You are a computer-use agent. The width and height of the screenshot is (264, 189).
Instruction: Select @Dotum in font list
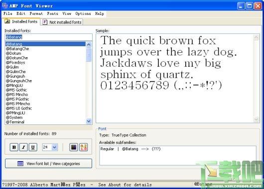click(x=45, y=53)
